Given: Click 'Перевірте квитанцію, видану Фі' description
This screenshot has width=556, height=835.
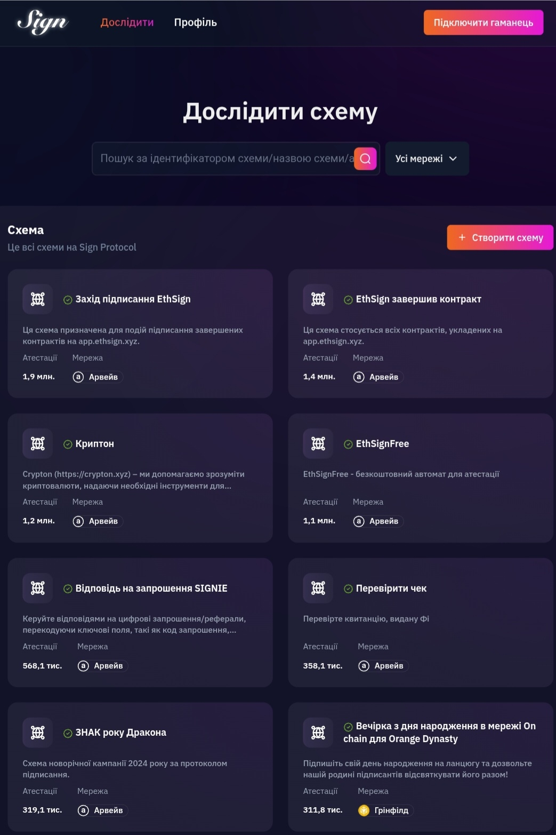Looking at the screenshot, I should (x=366, y=619).
